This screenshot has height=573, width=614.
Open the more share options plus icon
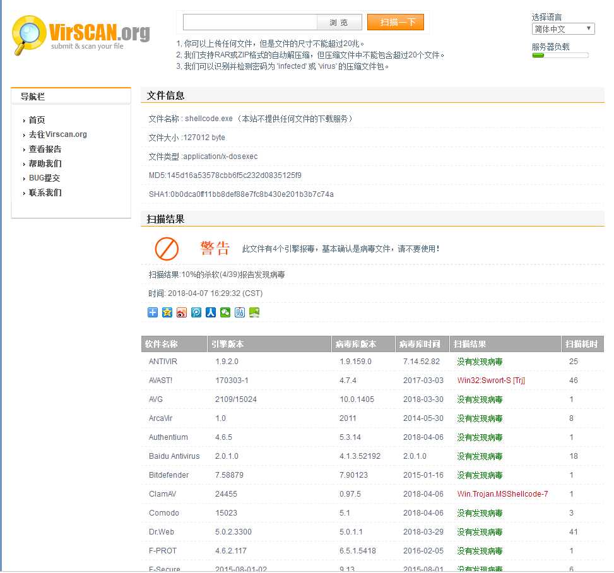(x=153, y=312)
